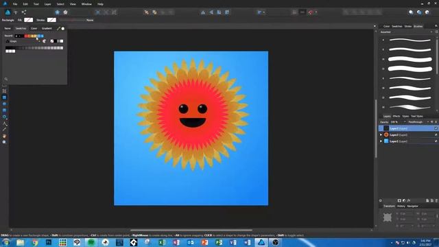Click the search icon in the swatches popup
The height and width of the screenshot is (247, 439).
pos(6,80)
